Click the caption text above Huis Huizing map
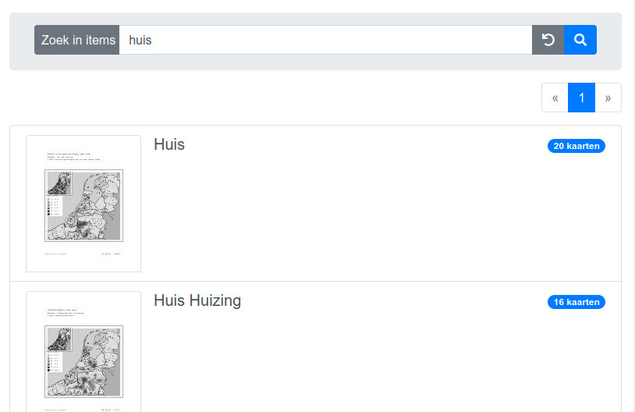This screenshot has width=635, height=412. 66,313
